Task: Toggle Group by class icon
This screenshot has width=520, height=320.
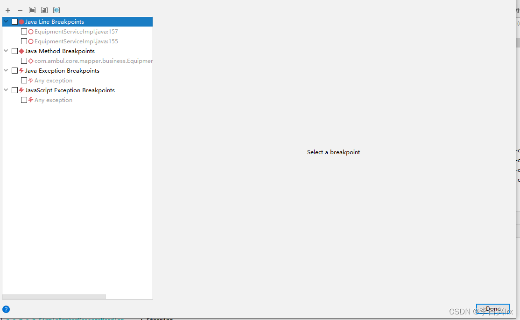Action: click(x=56, y=10)
